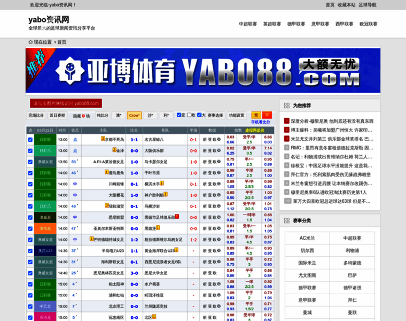Open the 利* odds company dropdown

pos(166,116)
